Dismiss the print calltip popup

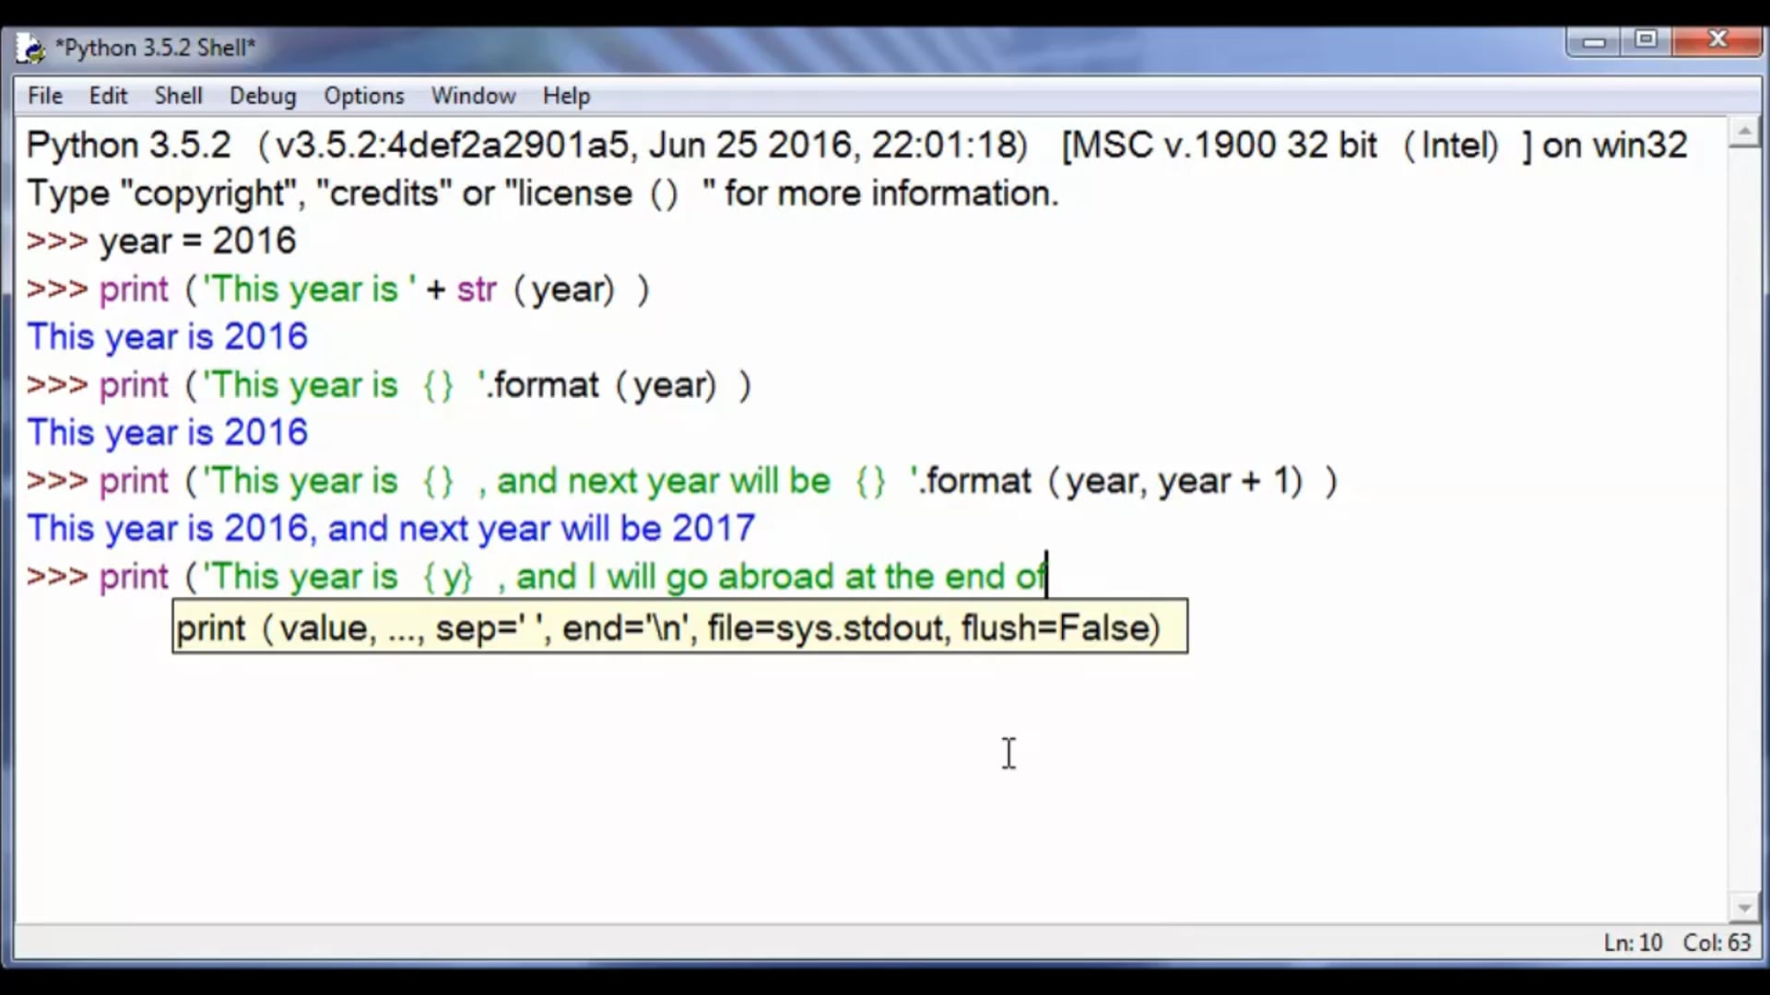[678, 627]
